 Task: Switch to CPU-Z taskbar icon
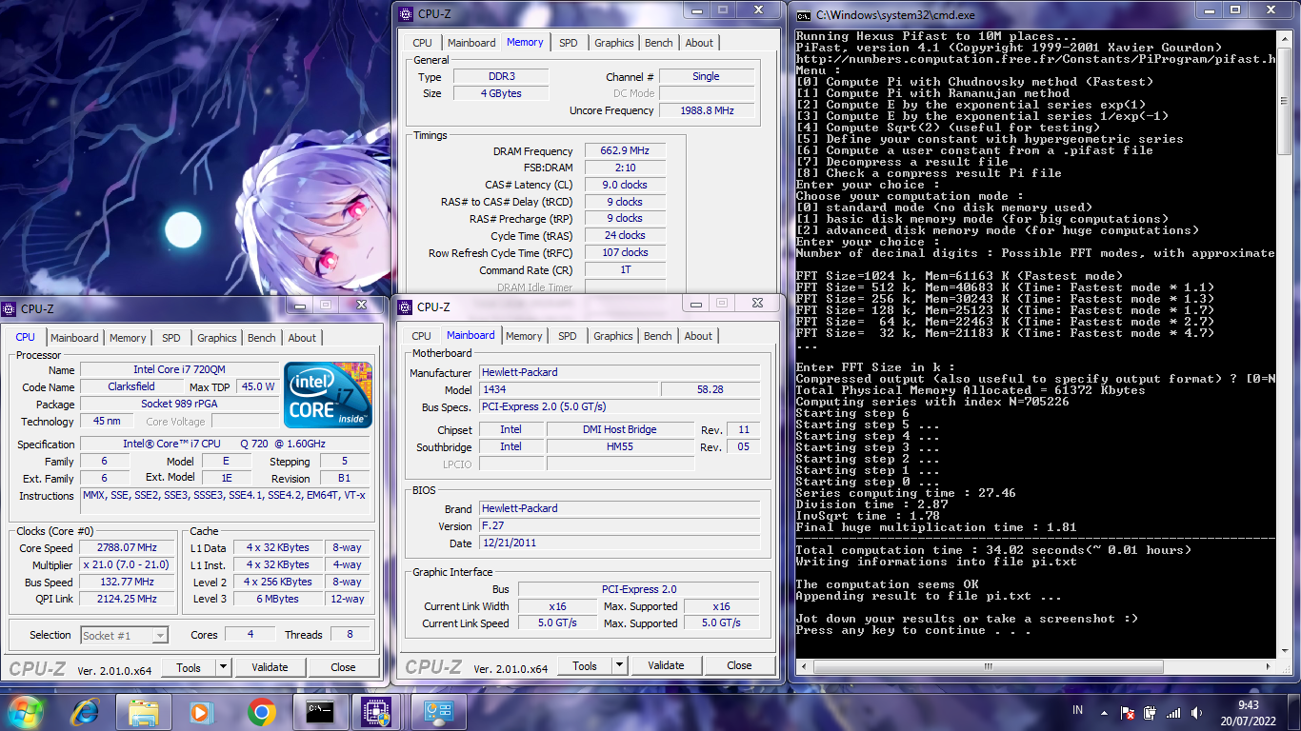pos(378,711)
